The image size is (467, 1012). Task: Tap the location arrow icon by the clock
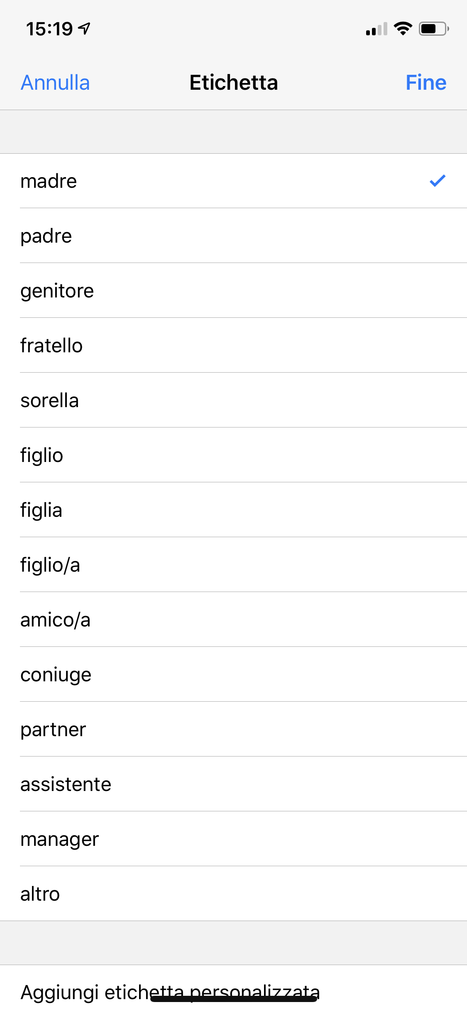pyautogui.click(x=84, y=28)
